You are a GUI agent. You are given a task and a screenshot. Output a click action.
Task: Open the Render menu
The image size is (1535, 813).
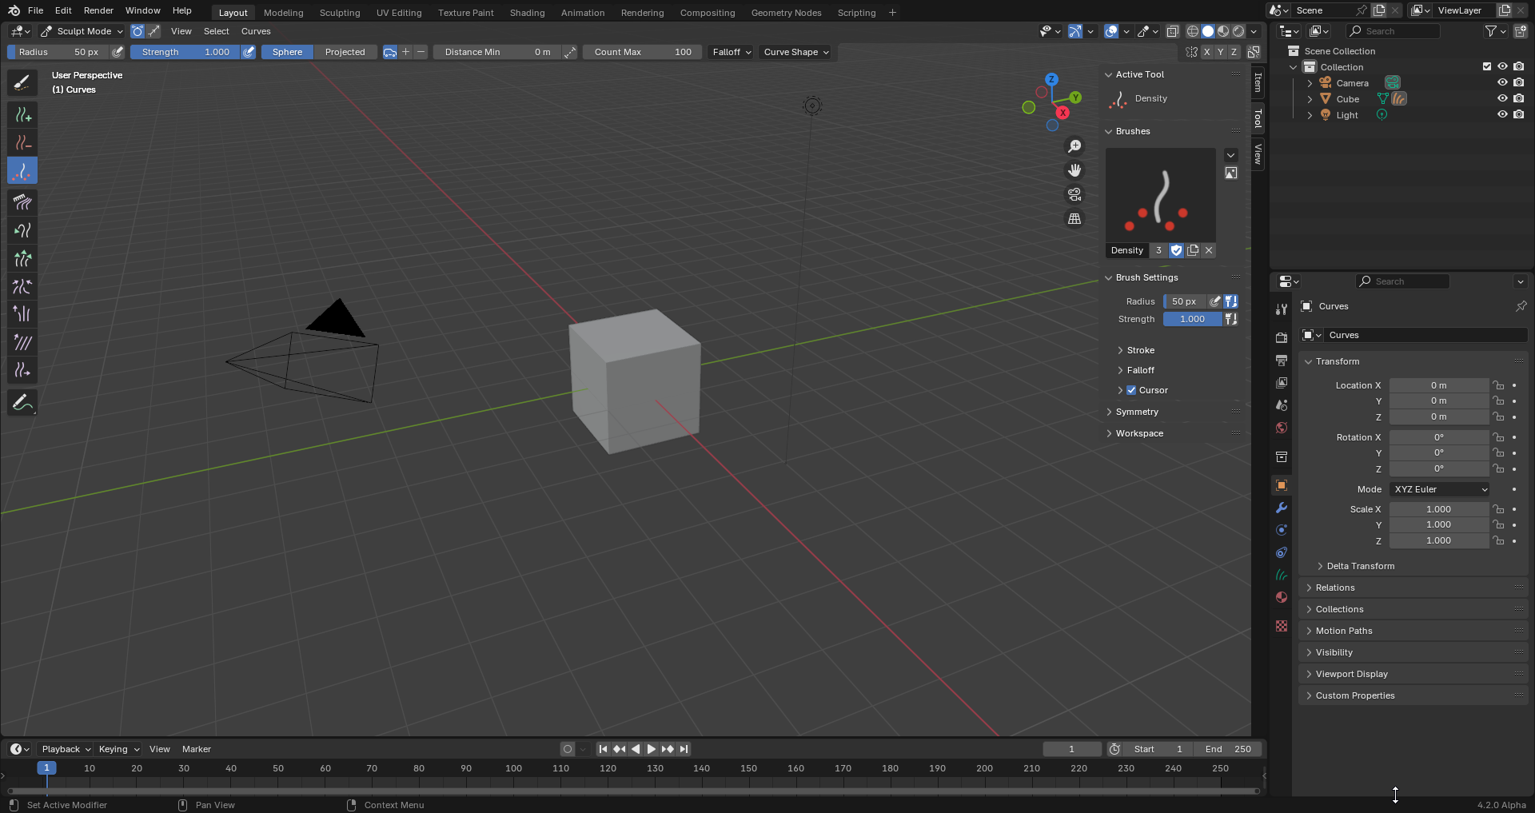click(x=98, y=10)
